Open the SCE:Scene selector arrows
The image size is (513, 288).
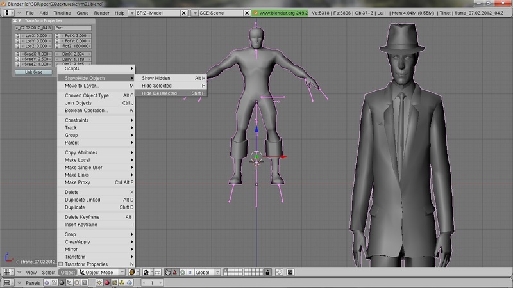195,13
